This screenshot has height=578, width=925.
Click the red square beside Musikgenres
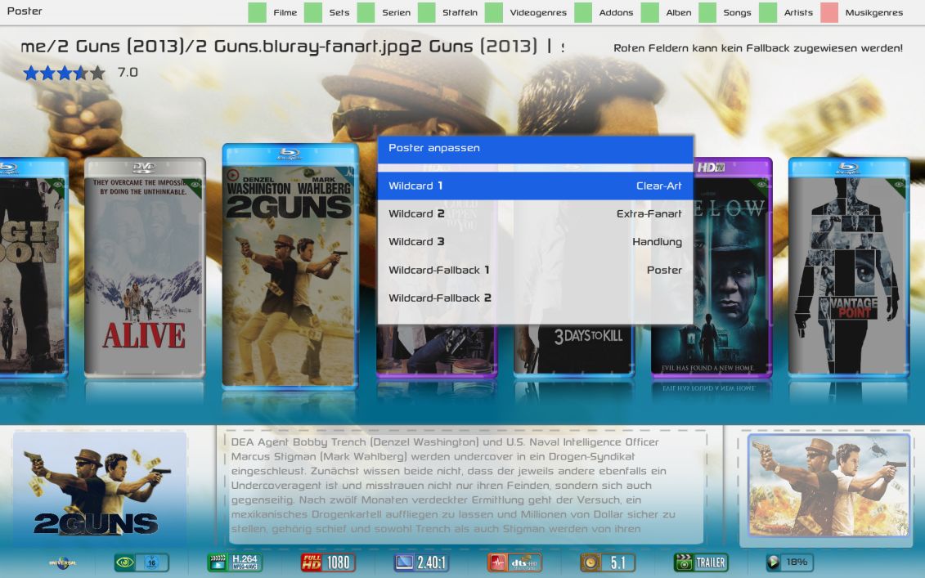point(829,12)
